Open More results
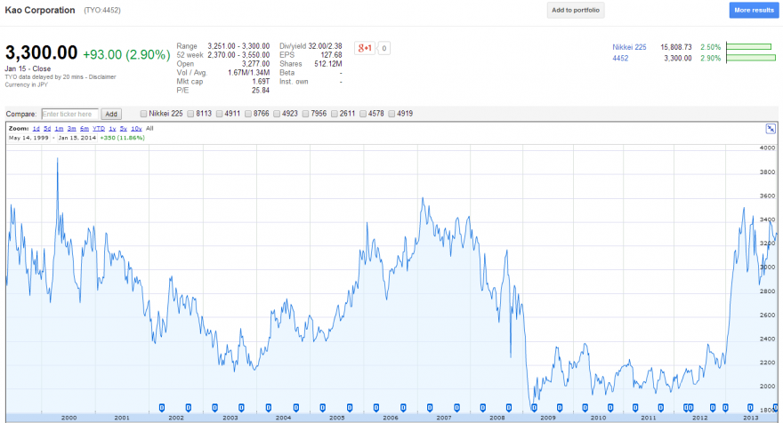 754,10
